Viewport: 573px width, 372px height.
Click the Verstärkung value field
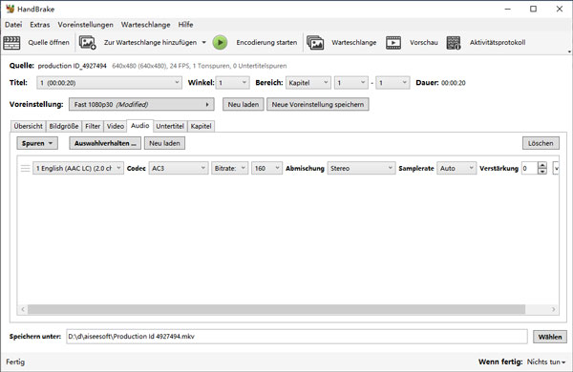click(x=529, y=168)
